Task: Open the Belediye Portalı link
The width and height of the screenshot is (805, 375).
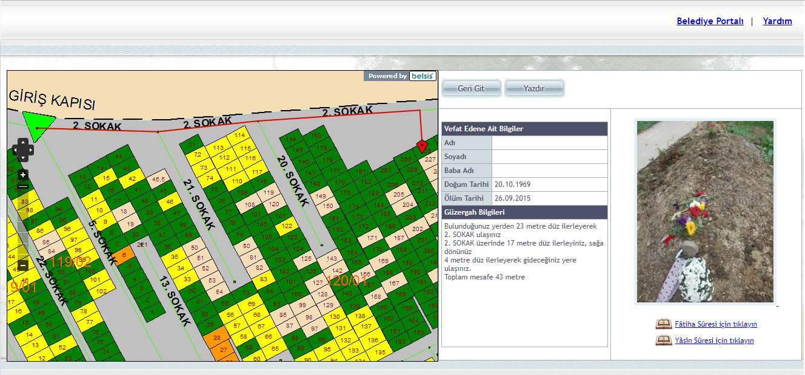Action: pyautogui.click(x=710, y=21)
